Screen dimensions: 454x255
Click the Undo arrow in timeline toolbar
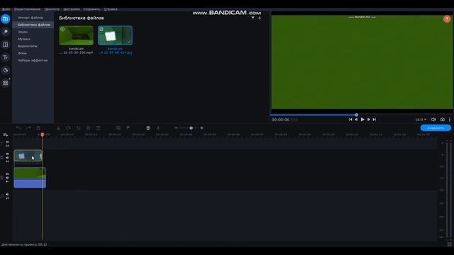click(18, 127)
